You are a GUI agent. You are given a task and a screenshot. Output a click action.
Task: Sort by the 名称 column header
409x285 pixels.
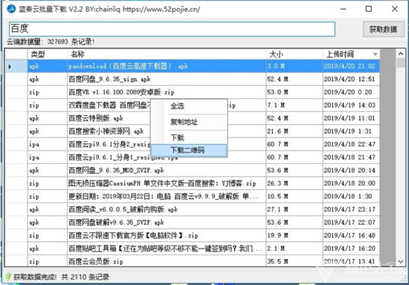(167, 54)
